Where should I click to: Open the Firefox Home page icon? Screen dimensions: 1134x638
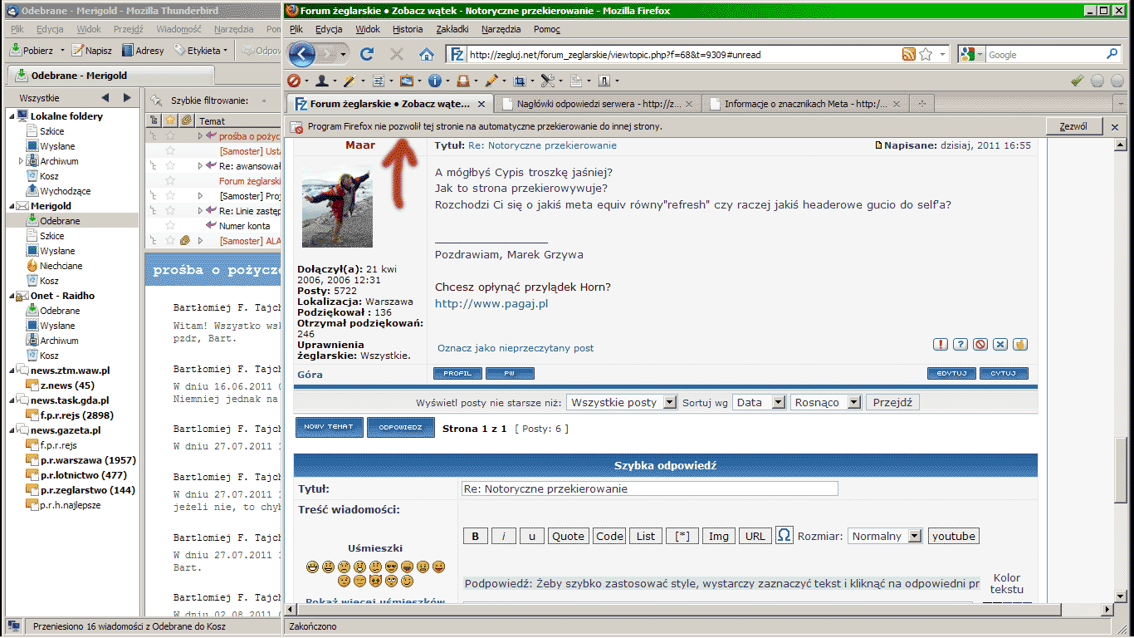click(427, 54)
